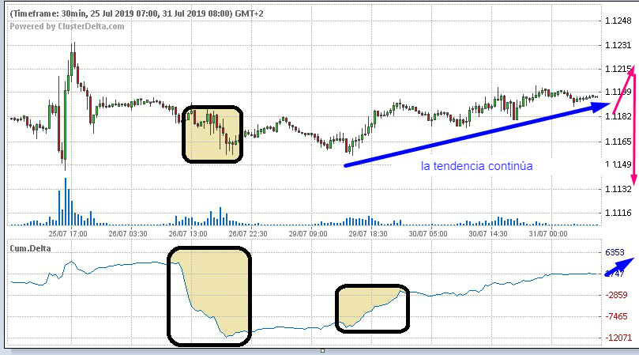Click the -12071 value on delta axis
639x355 pixels.
(619, 338)
